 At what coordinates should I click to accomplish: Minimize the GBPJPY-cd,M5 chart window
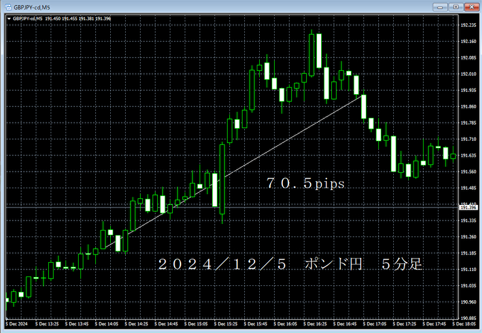pyautogui.click(x=440, y=7)
